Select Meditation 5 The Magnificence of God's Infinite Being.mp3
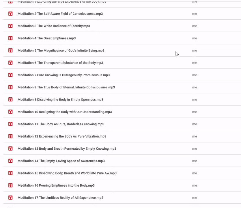 [x=61, y=51]
